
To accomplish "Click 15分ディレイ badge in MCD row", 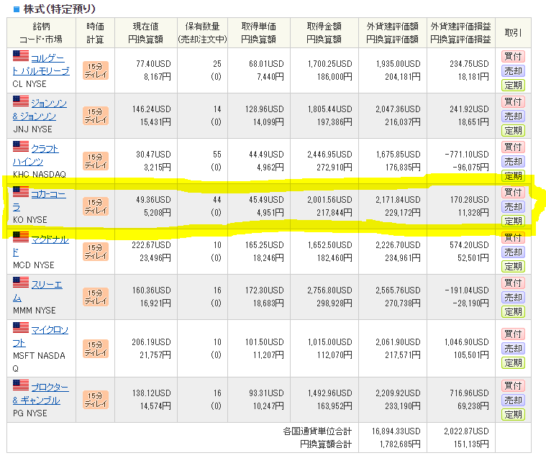I will click(96, 252).
